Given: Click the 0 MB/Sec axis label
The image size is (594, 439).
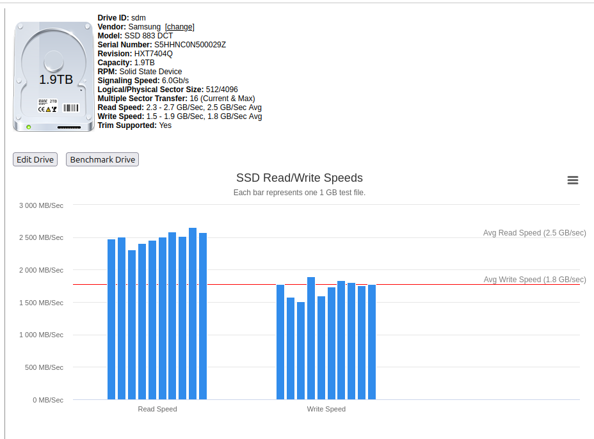Looking at the screenshot, I should pyautogui.click(x=48, y=400).
